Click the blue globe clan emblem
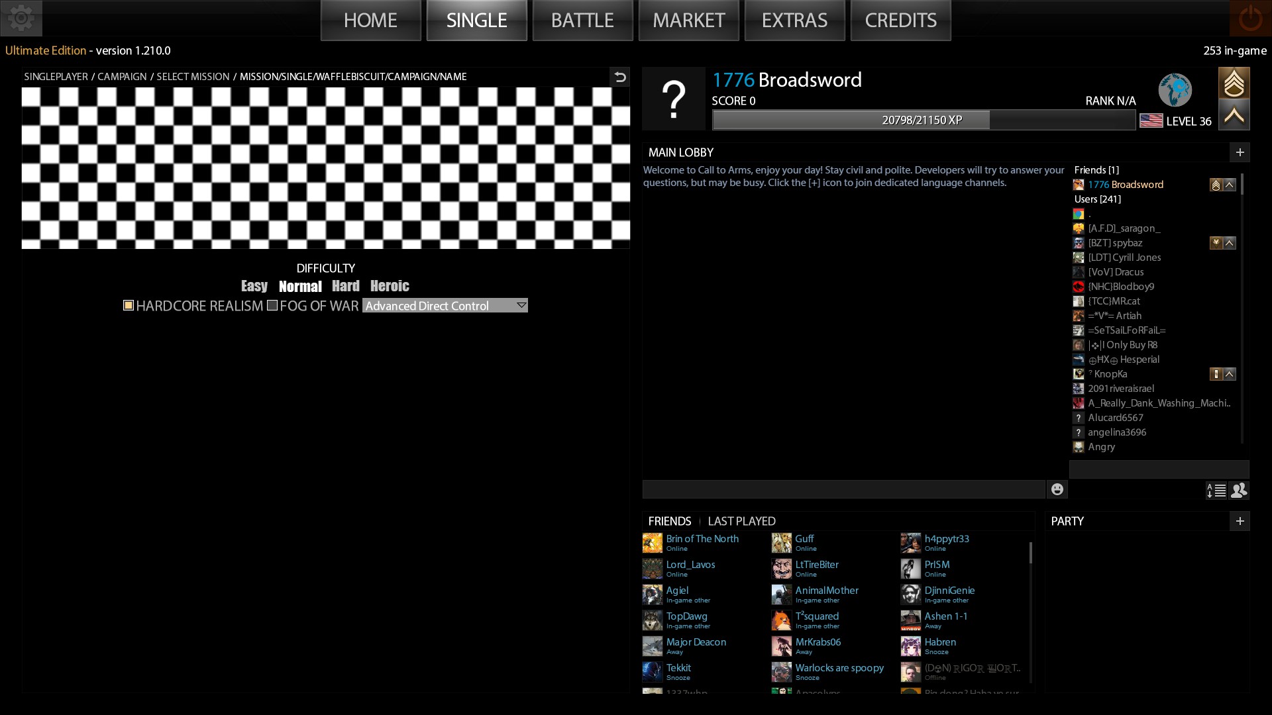Viewport: 1272px width, 715px height. click(x=1175, y=90)
